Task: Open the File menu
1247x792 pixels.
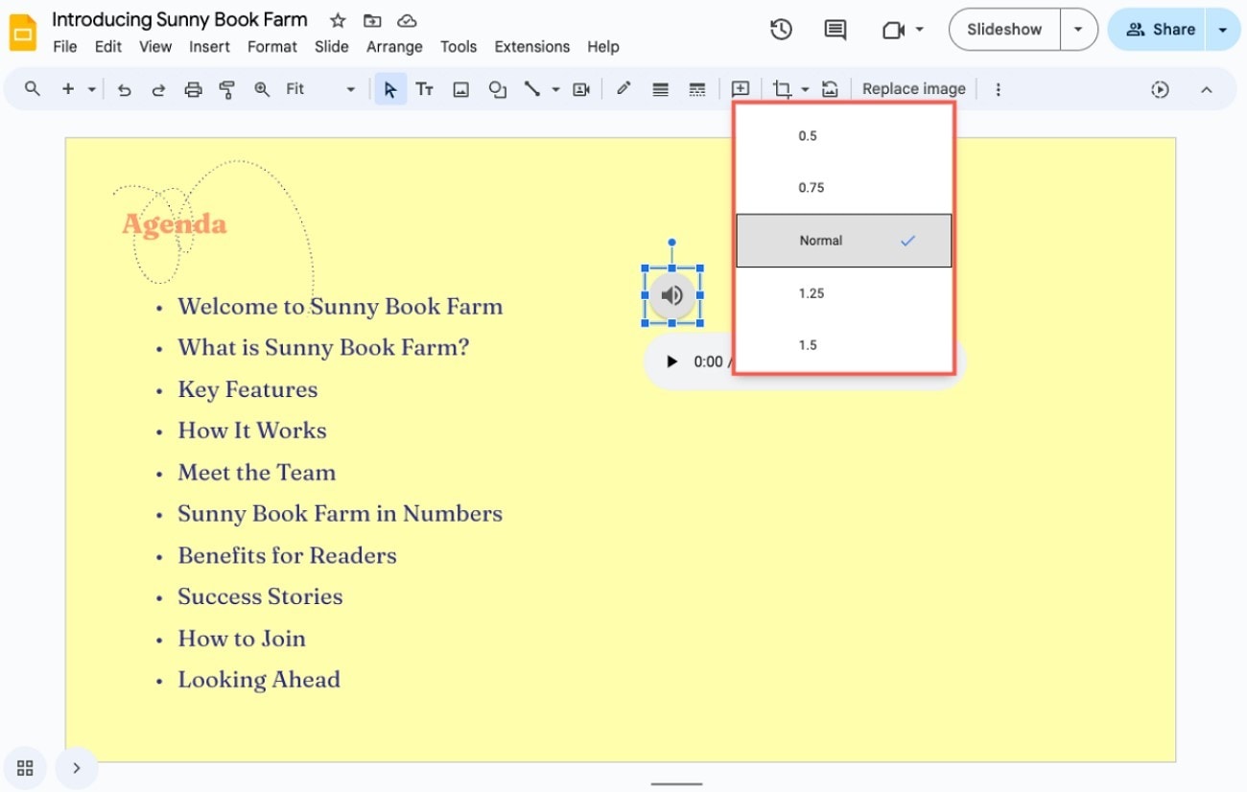Action: pos(65,46)
